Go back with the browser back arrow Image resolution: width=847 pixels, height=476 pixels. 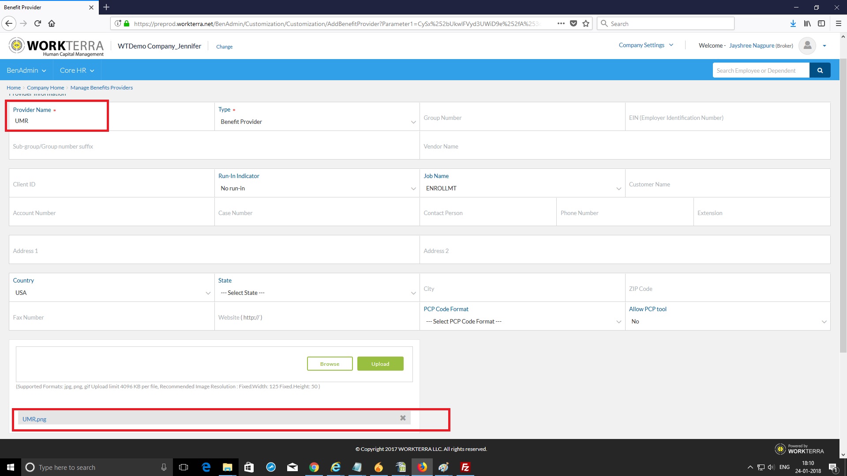[9, 23]
